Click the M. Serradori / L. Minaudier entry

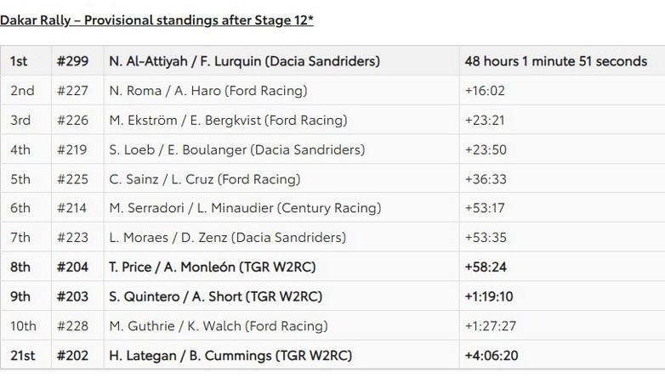tap(245, 208)
